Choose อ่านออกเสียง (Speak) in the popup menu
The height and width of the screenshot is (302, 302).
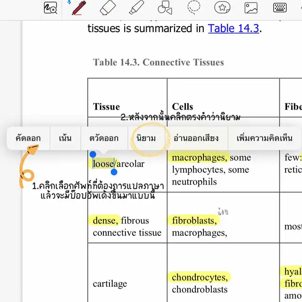[196, 138]
